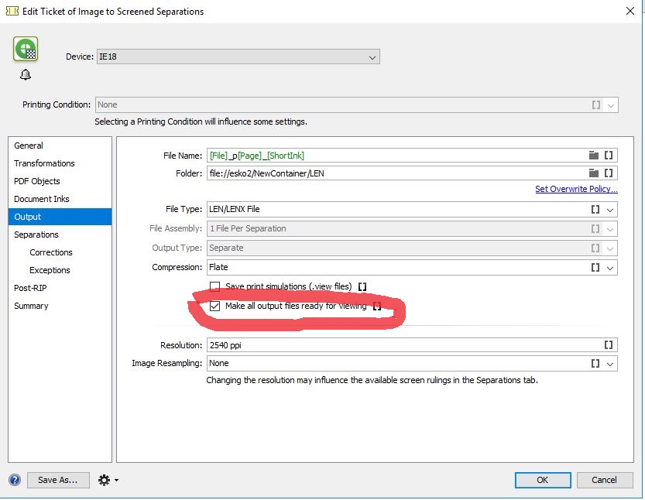
Task: Click SmartName brackets icon for File Type
Action: click(595, 209)
